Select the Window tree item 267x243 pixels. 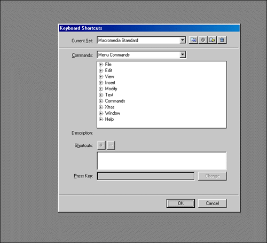[x=113, y=113]
